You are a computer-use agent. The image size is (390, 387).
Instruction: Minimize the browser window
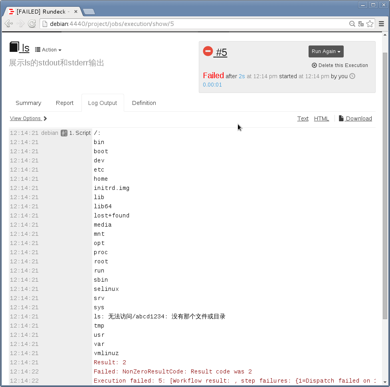click(363, 5)
